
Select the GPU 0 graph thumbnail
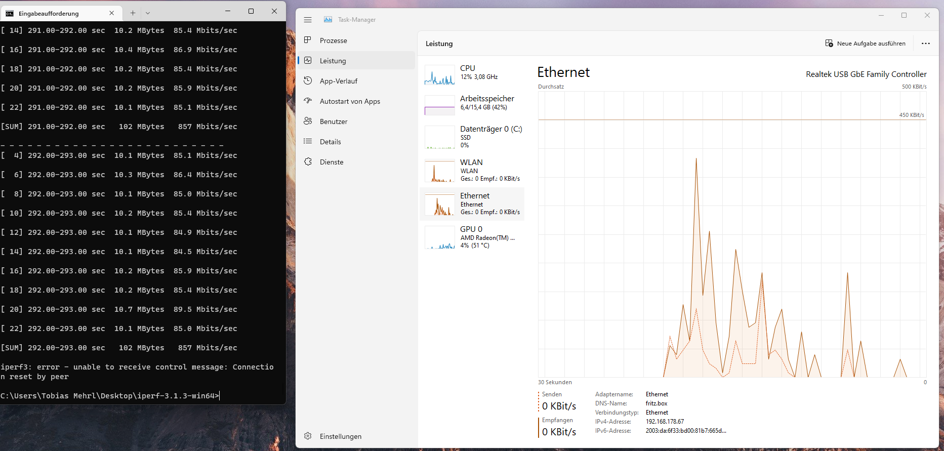(439, 237)
